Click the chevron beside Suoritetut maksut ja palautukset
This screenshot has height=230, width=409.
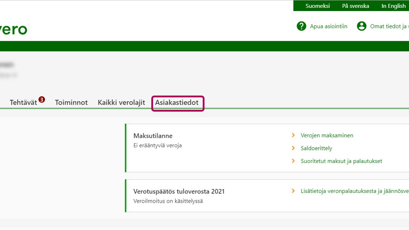[293, 161]
